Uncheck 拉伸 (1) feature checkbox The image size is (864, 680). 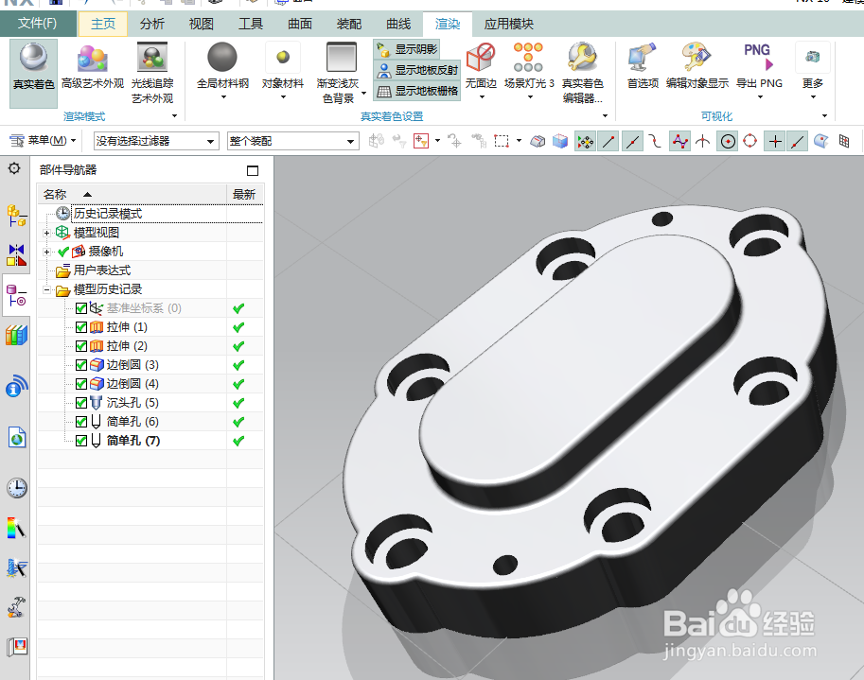[x=81, y=327]
